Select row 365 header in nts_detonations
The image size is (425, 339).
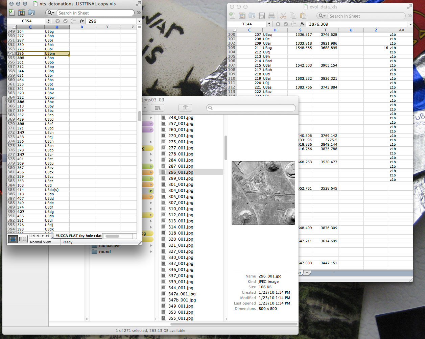click(x=11, y=102)
